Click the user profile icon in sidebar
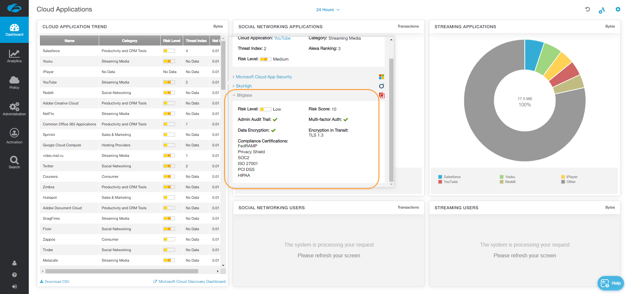The image size is (628, 294). click(x=14, y=263)
